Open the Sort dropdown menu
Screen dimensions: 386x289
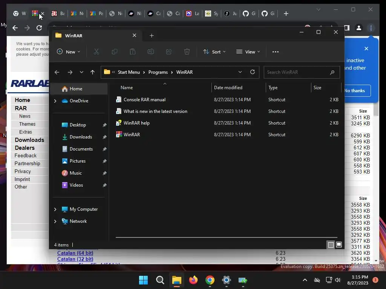214,52
